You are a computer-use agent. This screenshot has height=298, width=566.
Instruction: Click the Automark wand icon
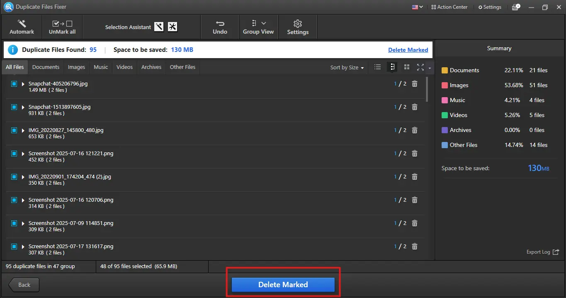22,24
